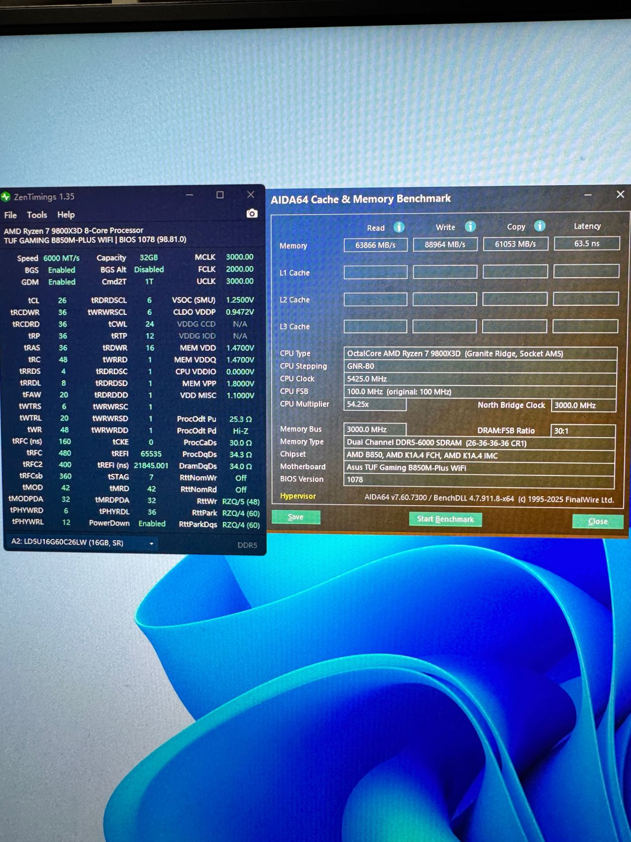Image resolution: width=631 pixels, height=842 pixels.
Task: Click the Write info icon in AIDA64
Action: click(x=470, y=226)
